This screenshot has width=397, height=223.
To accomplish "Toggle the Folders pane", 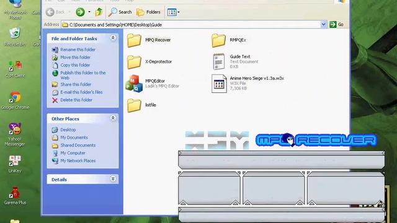I will click(x=148, y=12).
